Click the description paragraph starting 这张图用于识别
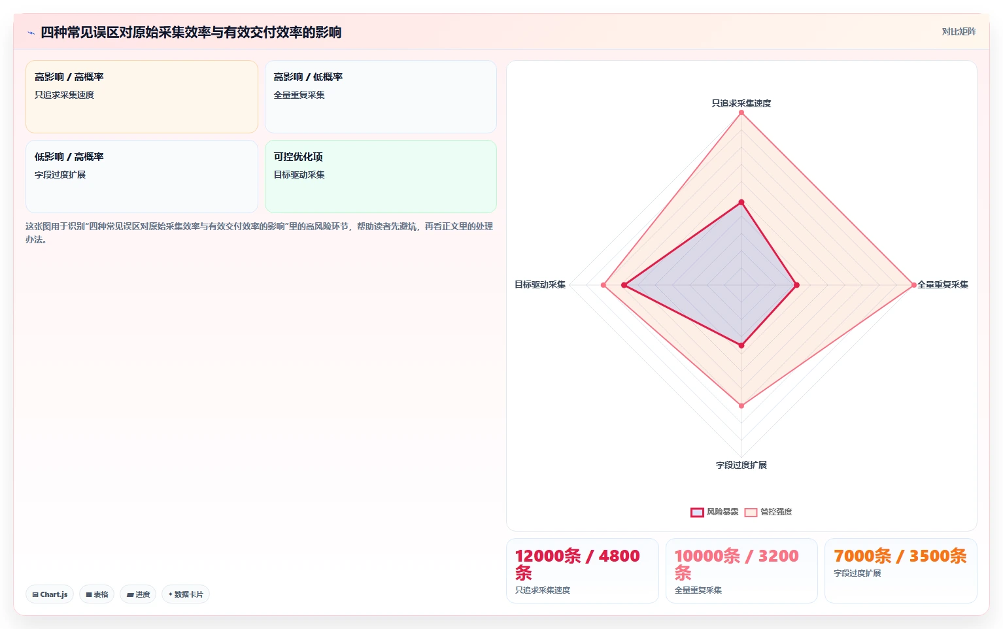This screenshot has width=1003, height=629. click(x=260, y=233)
